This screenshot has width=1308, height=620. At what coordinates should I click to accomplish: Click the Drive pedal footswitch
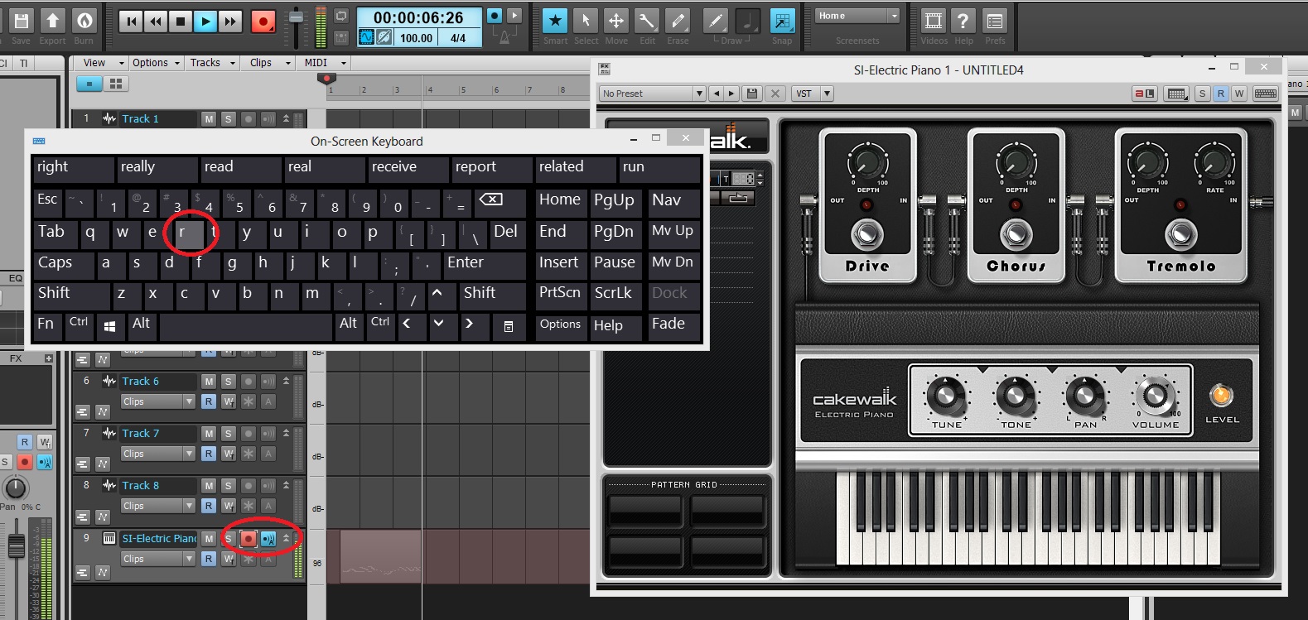click(x=866, y=234)
